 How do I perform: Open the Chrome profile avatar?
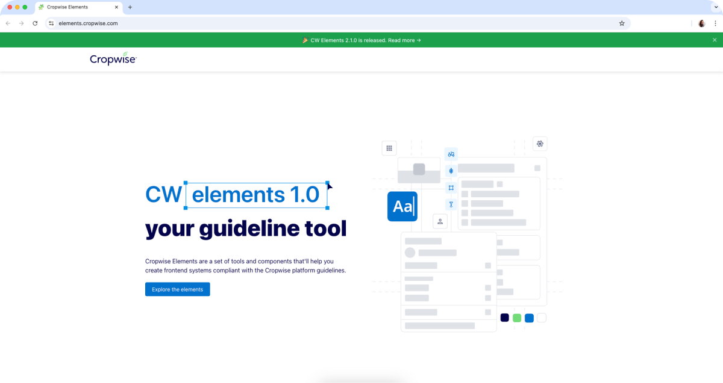[702, 23]
